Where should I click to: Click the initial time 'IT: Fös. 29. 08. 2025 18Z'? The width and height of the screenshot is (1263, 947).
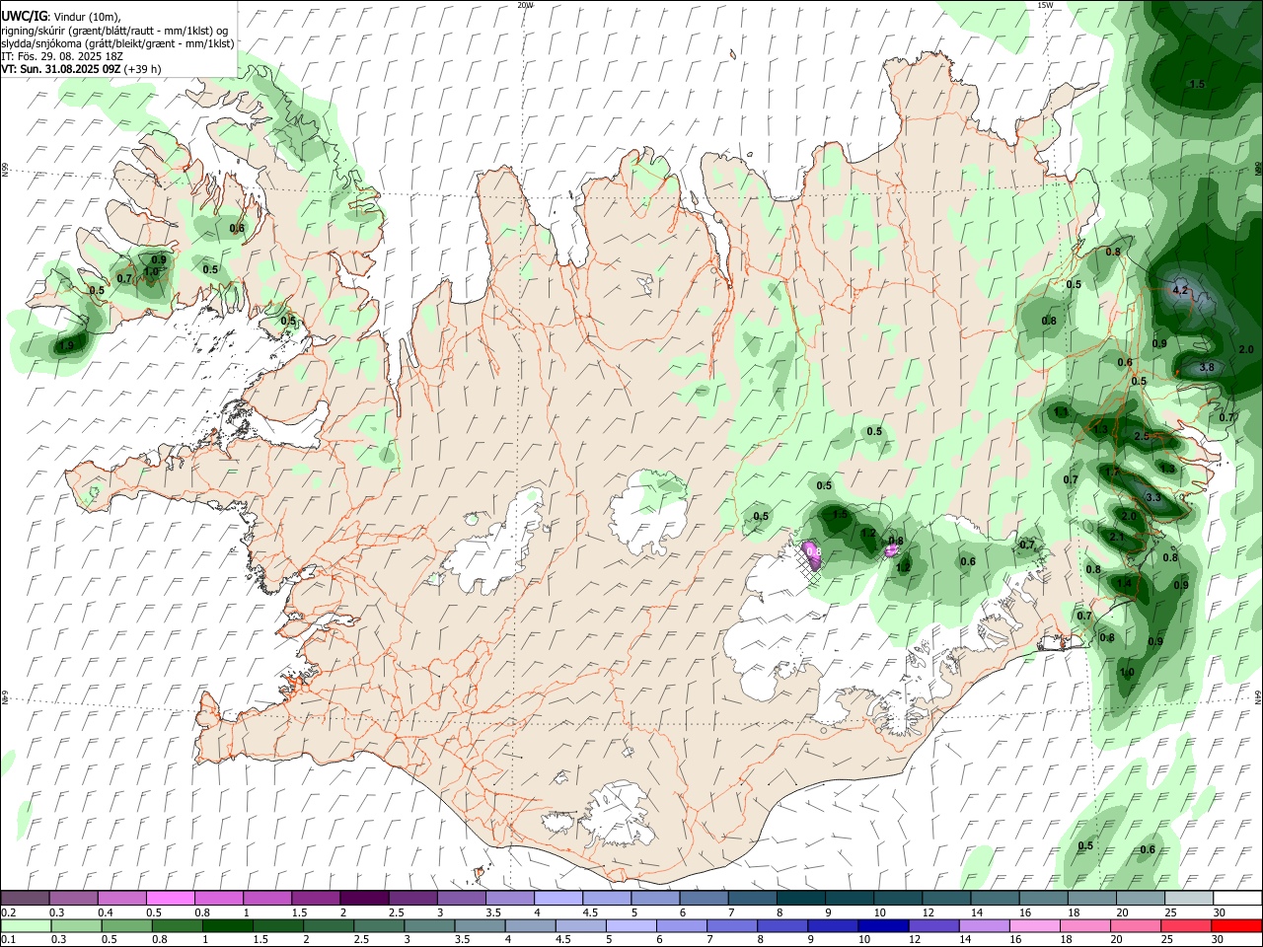tap(61, 56)
